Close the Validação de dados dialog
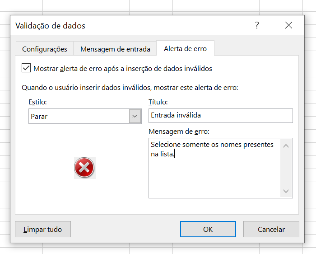 (288, 25)
